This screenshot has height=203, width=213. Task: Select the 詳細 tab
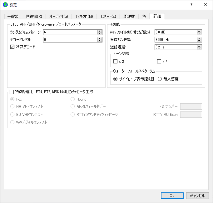click(x=157, y=16)
